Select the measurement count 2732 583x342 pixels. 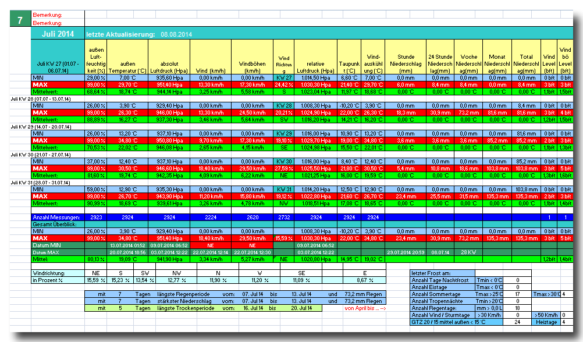[284, 218]
